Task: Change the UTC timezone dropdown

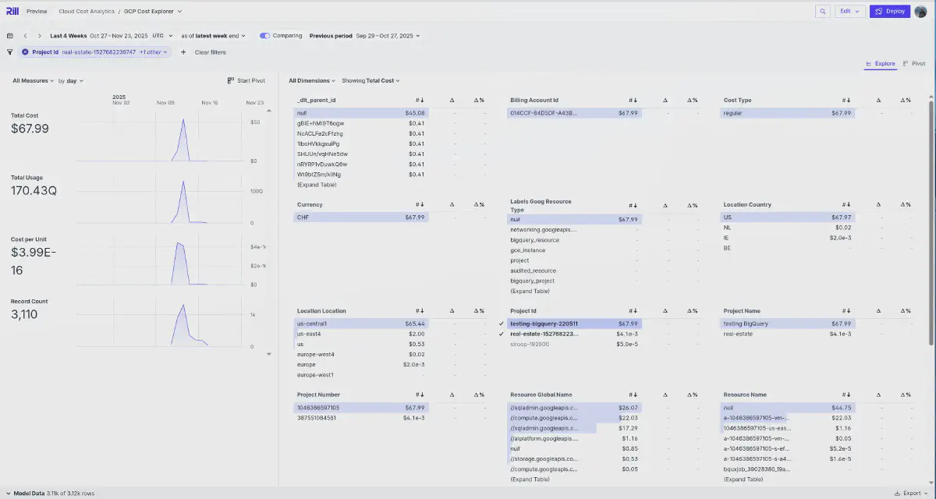Action: click(x=163, y=36)
